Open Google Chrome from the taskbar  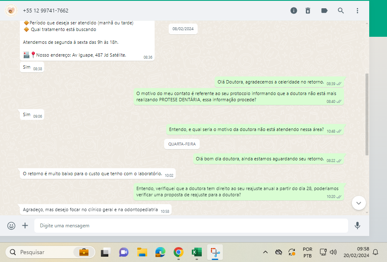[x=179, y=252]
